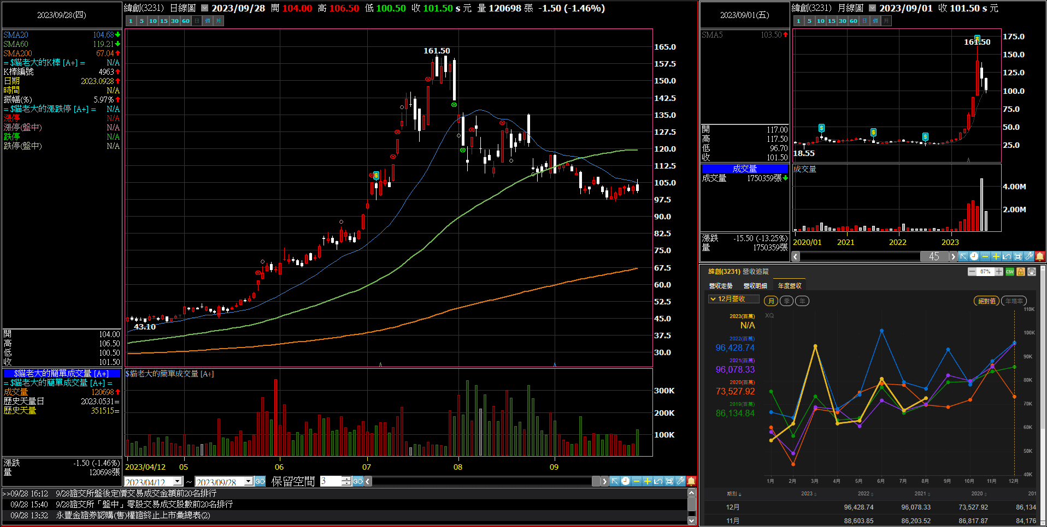Open the wrench settings icon in daily chart toolbar
This screenshot has width=1047, height=527.
pyautogui.click(x=680, y=481)
